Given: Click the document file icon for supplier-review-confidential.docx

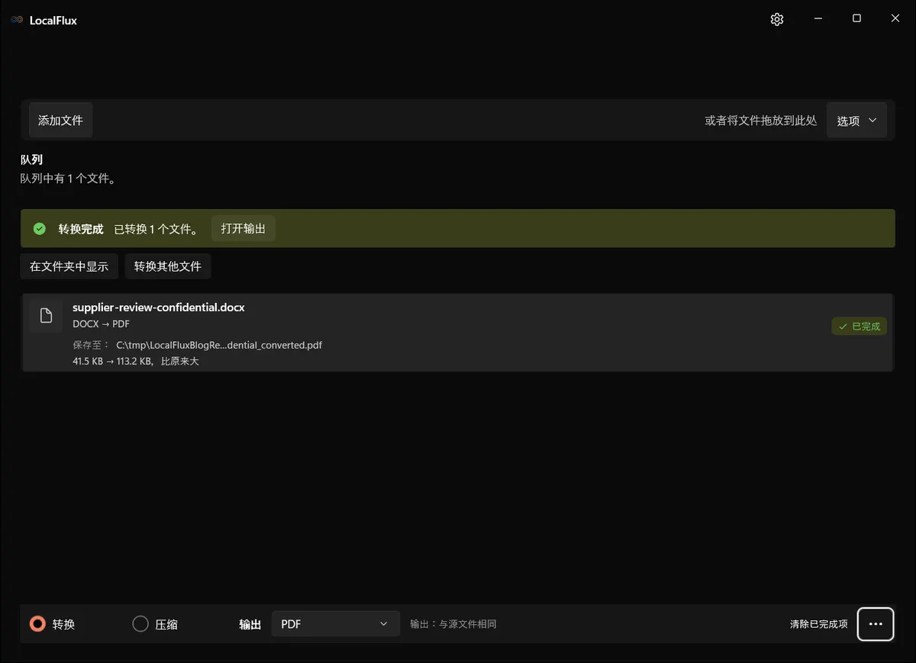Looking at the screenshot, I should tap(46, 316).
